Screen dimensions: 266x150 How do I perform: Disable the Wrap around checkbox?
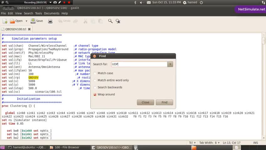(95, 94)
